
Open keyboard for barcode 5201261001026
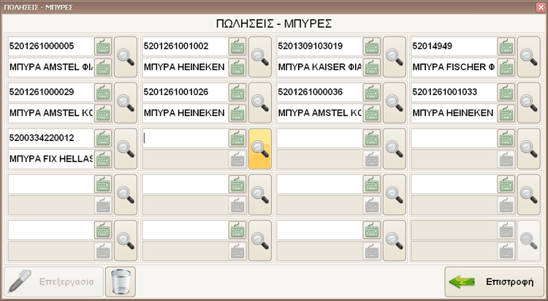[237, 92]
